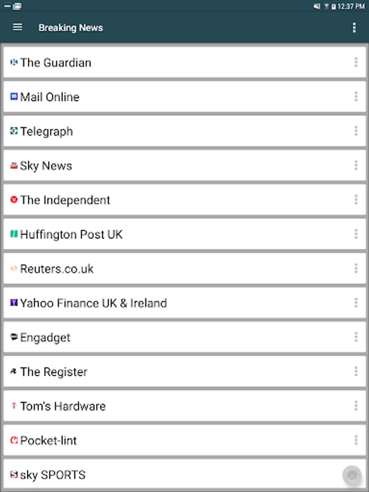Expand options for The Guardian feed
Screen dimensions: 369x492
(356, 62)
